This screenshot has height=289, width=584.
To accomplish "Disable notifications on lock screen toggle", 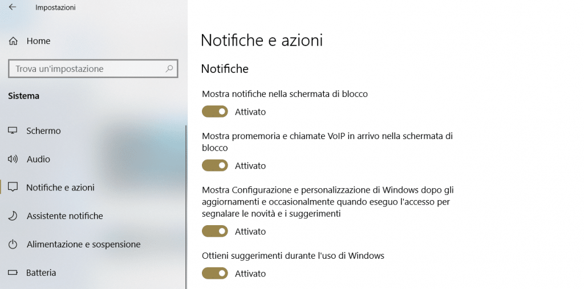I will pos(215,112).
